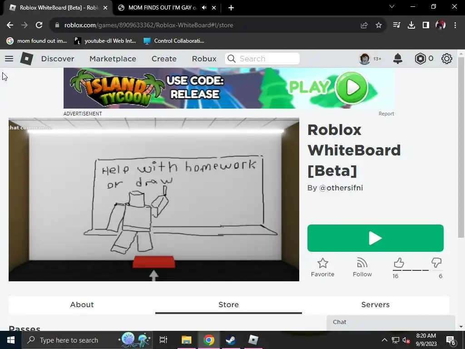Expand the Chat panel

[391, 322]
